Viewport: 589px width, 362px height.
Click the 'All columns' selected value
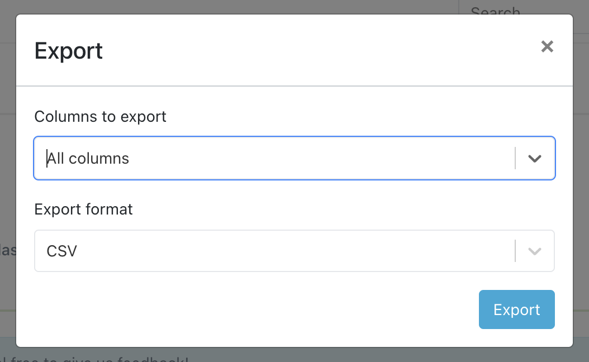pyautogui.click(x=88, y=159)
